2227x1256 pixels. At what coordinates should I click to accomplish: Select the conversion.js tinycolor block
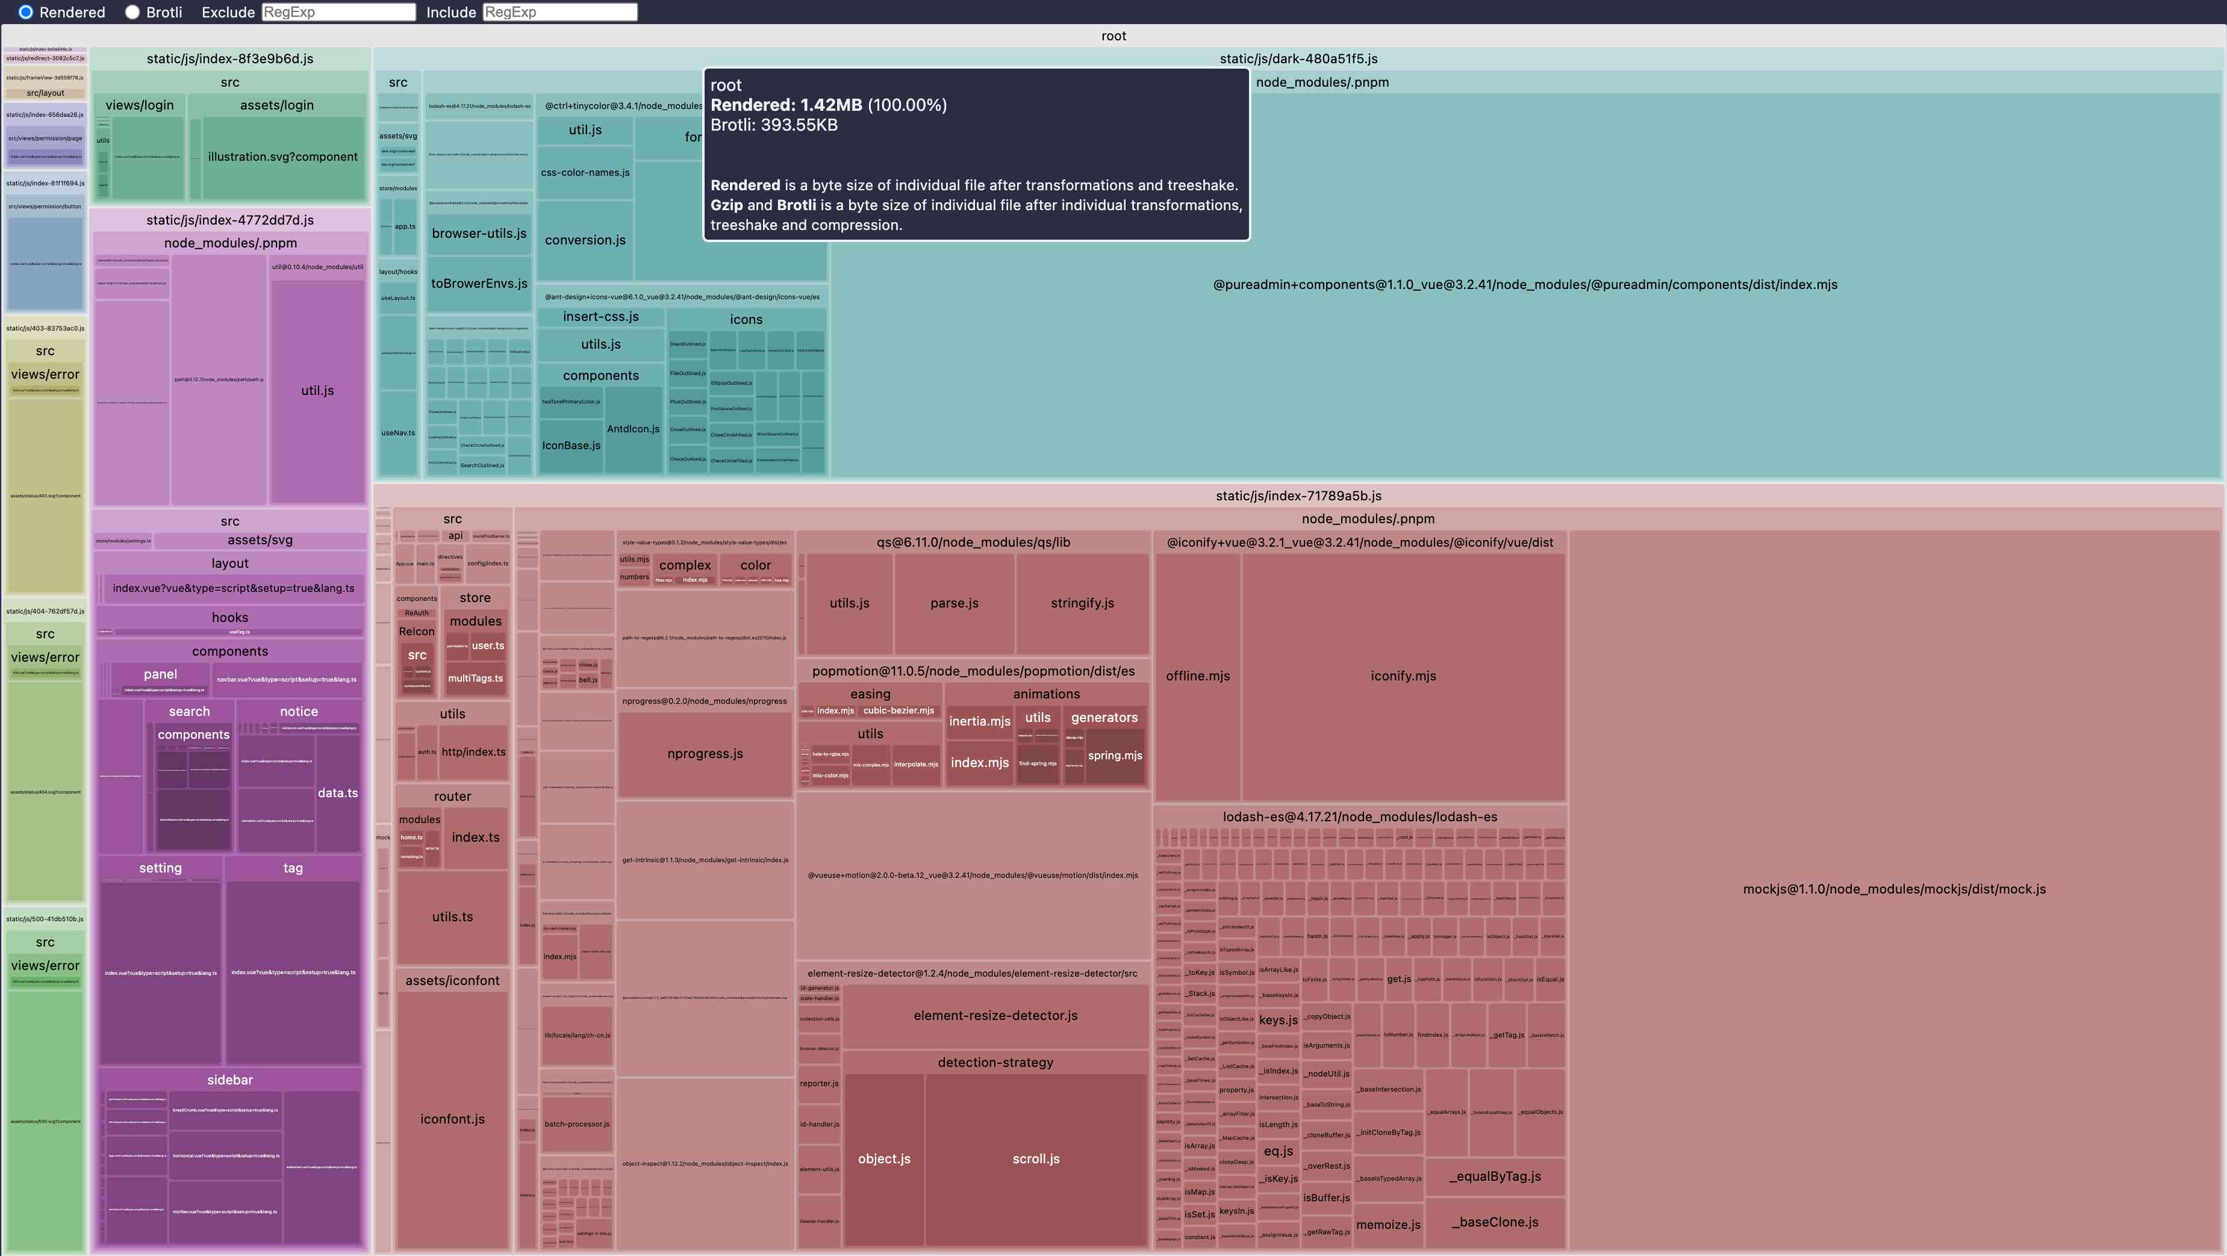pyautogui.click(x=584, y=240)
